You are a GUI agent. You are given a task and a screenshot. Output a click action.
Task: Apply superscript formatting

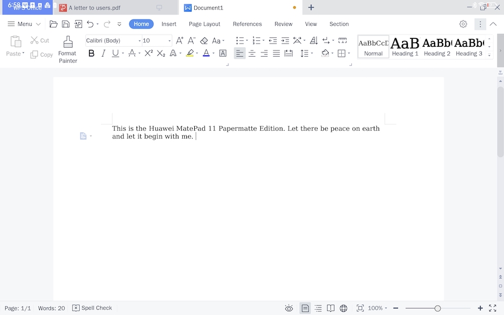pos(149,53)
